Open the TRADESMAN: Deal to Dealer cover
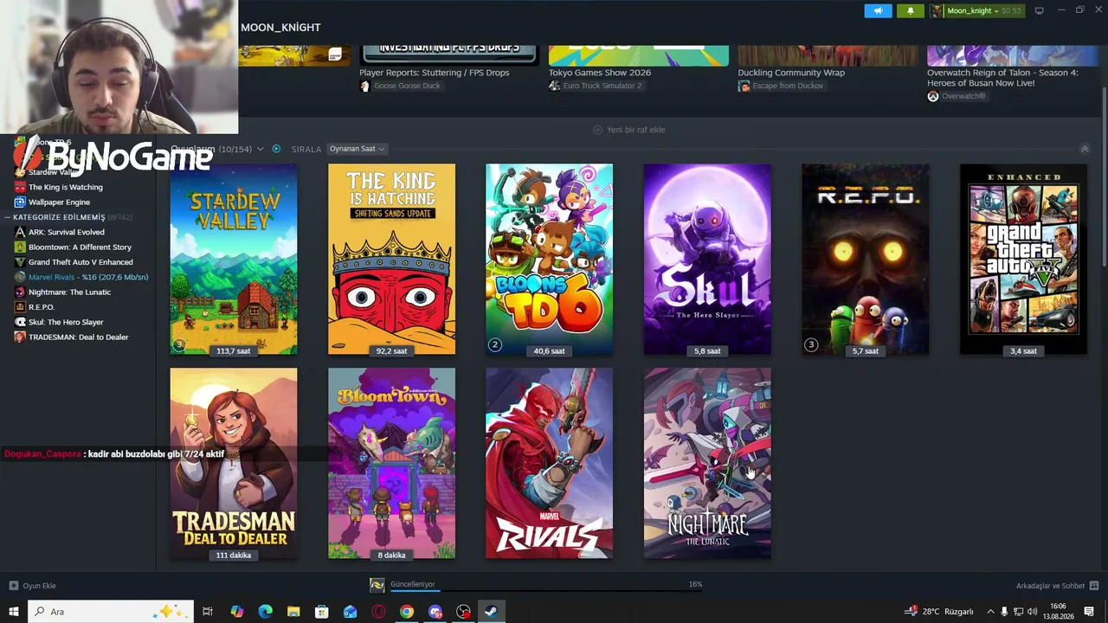 point(234,463)
